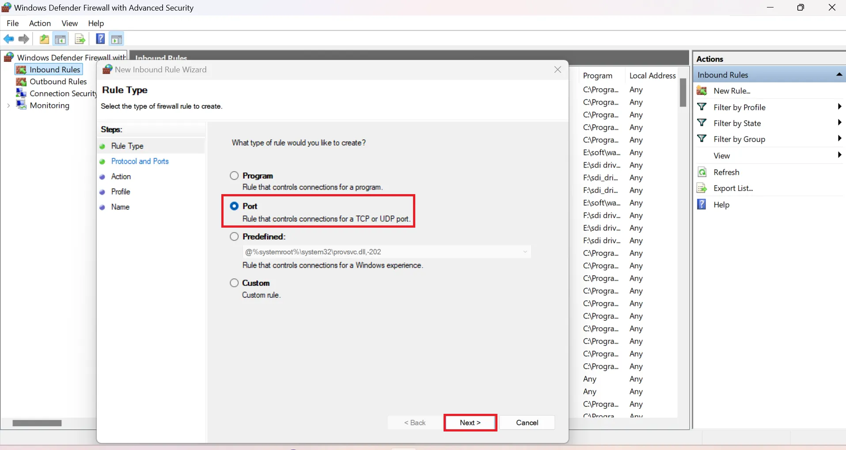Open the Action menu

tap(40, 23)
